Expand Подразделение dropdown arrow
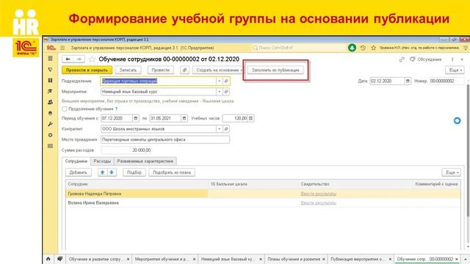The image size is (470, 264). 220,81
